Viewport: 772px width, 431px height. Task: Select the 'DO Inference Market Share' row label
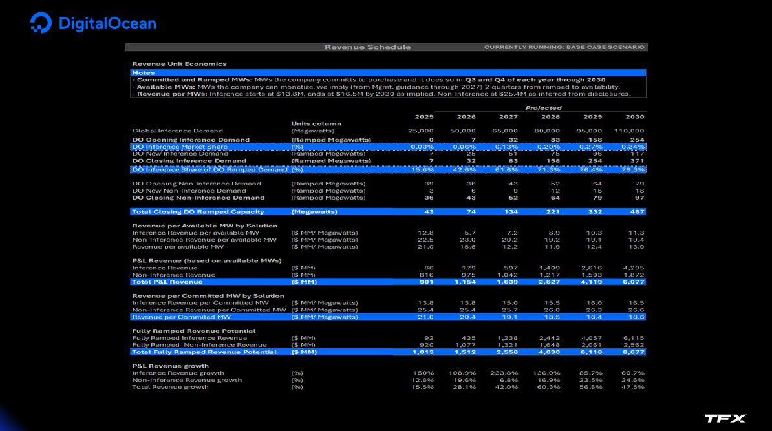(x=180, y=147)
